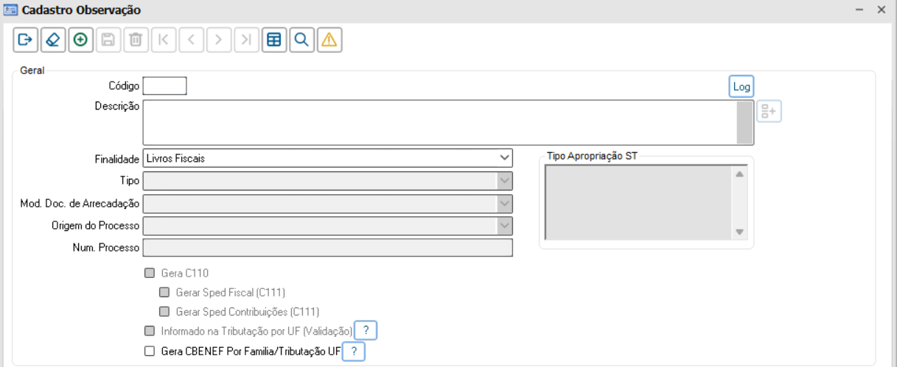The width and height of the screenshot is (897, 367).
Task: Click the green plus new record icon
Action: (x=80, y=40)
